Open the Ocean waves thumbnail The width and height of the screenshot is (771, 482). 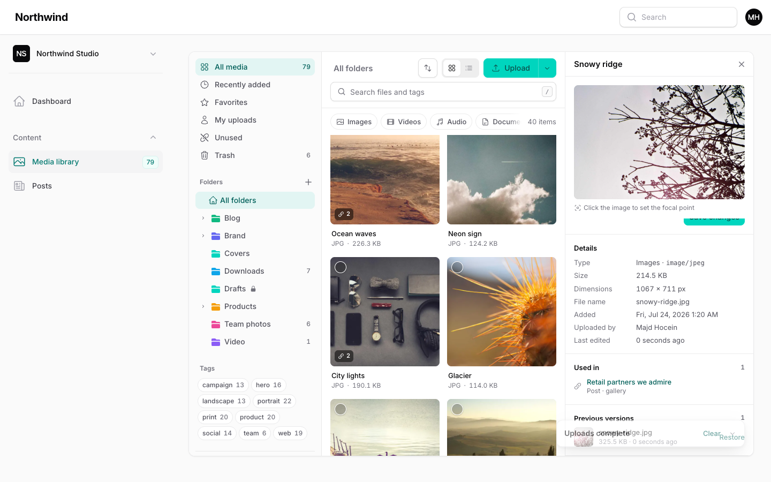click(x=385, y=179)
